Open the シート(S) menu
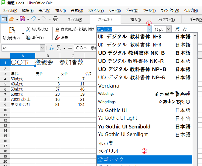The height and width of the screenshot is (166, 202). 115,11
